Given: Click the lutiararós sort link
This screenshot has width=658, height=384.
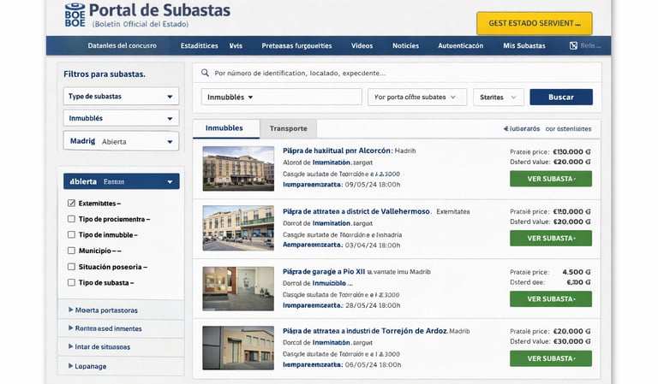Looking at the screenshot, I should tap(522, 129).
